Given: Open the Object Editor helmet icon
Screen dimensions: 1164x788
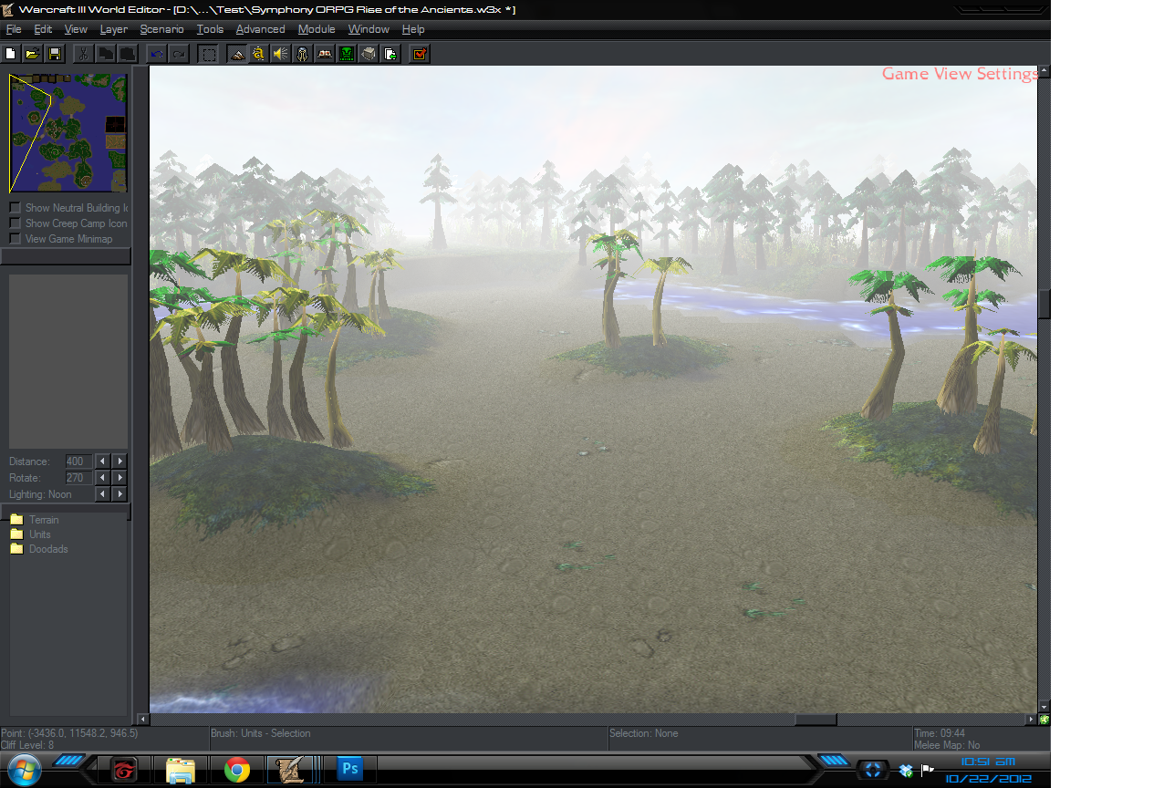Looking at the screenshot, I should pyautogui.click(x=303, y=54).
